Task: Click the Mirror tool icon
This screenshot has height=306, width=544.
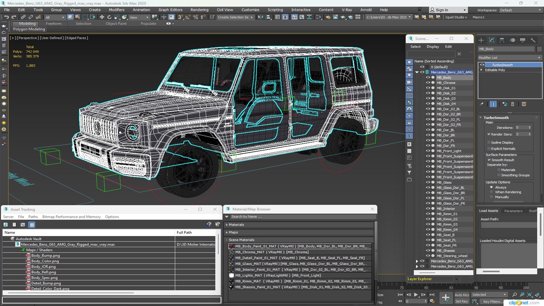Action: tap(260, 17)
